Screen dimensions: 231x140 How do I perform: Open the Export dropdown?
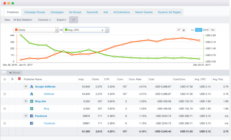(61, 20)
